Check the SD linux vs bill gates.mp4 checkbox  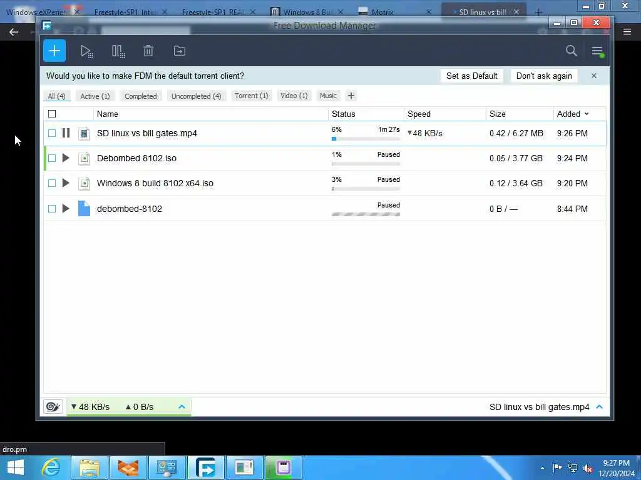[x=52, y=133]
